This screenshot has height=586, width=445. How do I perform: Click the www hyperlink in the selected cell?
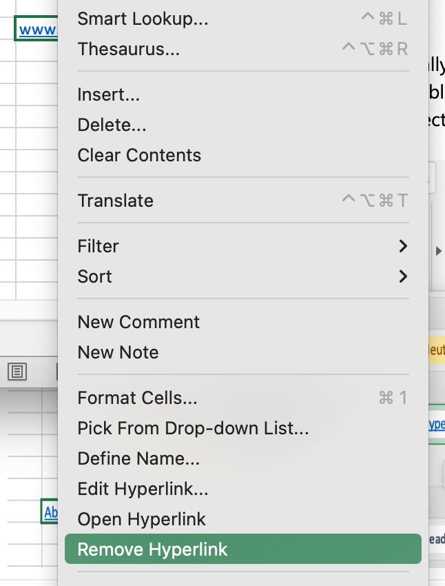pos(38,30)
